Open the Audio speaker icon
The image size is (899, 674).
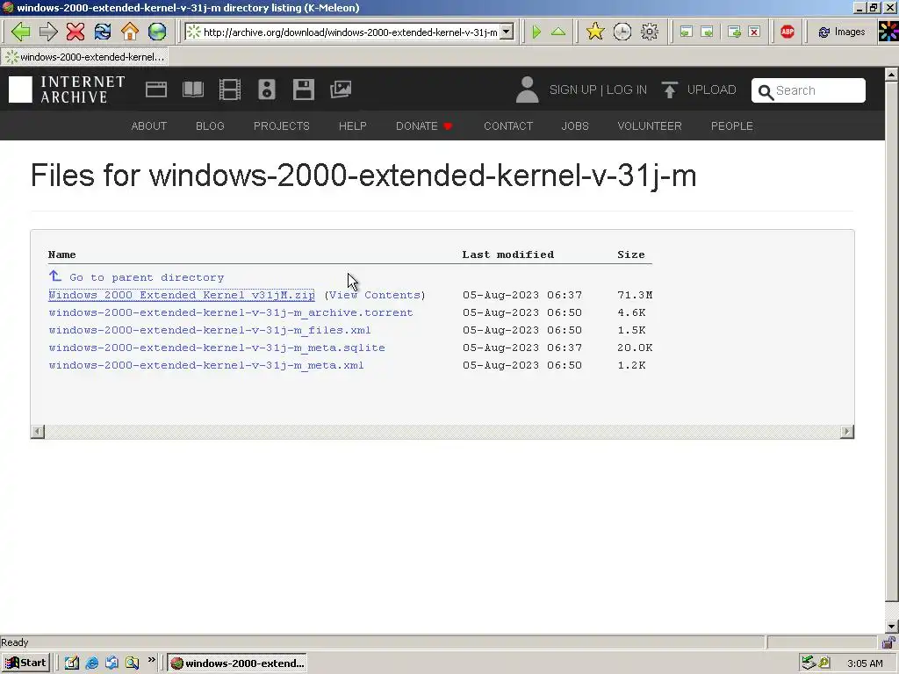[x=267, y=90]
